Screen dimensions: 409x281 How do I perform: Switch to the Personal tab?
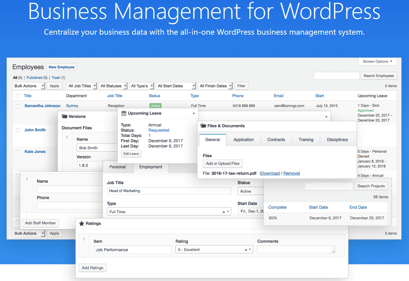coord(117,167)
